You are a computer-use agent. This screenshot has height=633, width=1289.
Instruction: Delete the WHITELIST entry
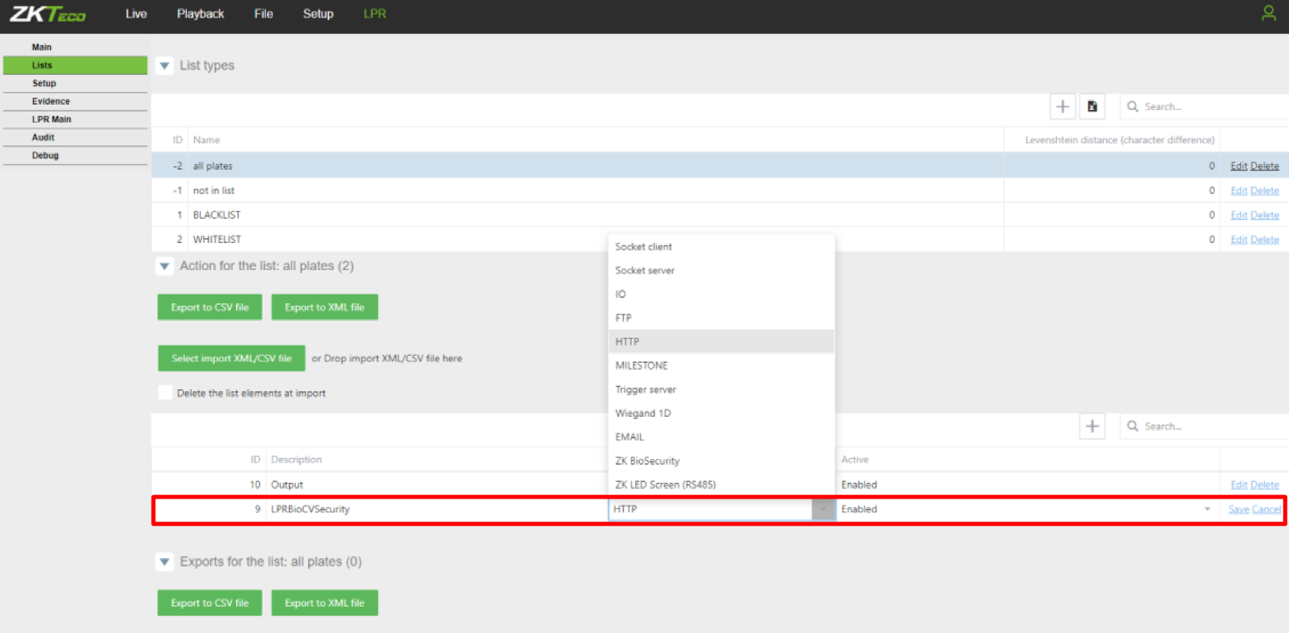pyautogui.click(x=1265, y=240)
